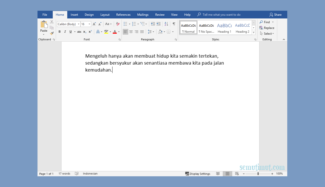Click the line spacing icon
The height and width of the screenshot is (187, 325).
coord(149,32)
